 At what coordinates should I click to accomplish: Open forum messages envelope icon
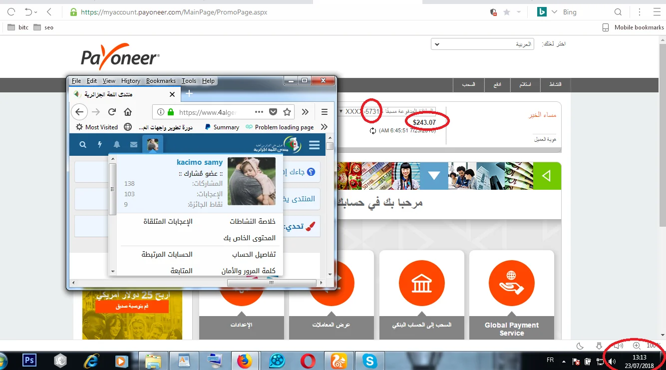point(134,145)
